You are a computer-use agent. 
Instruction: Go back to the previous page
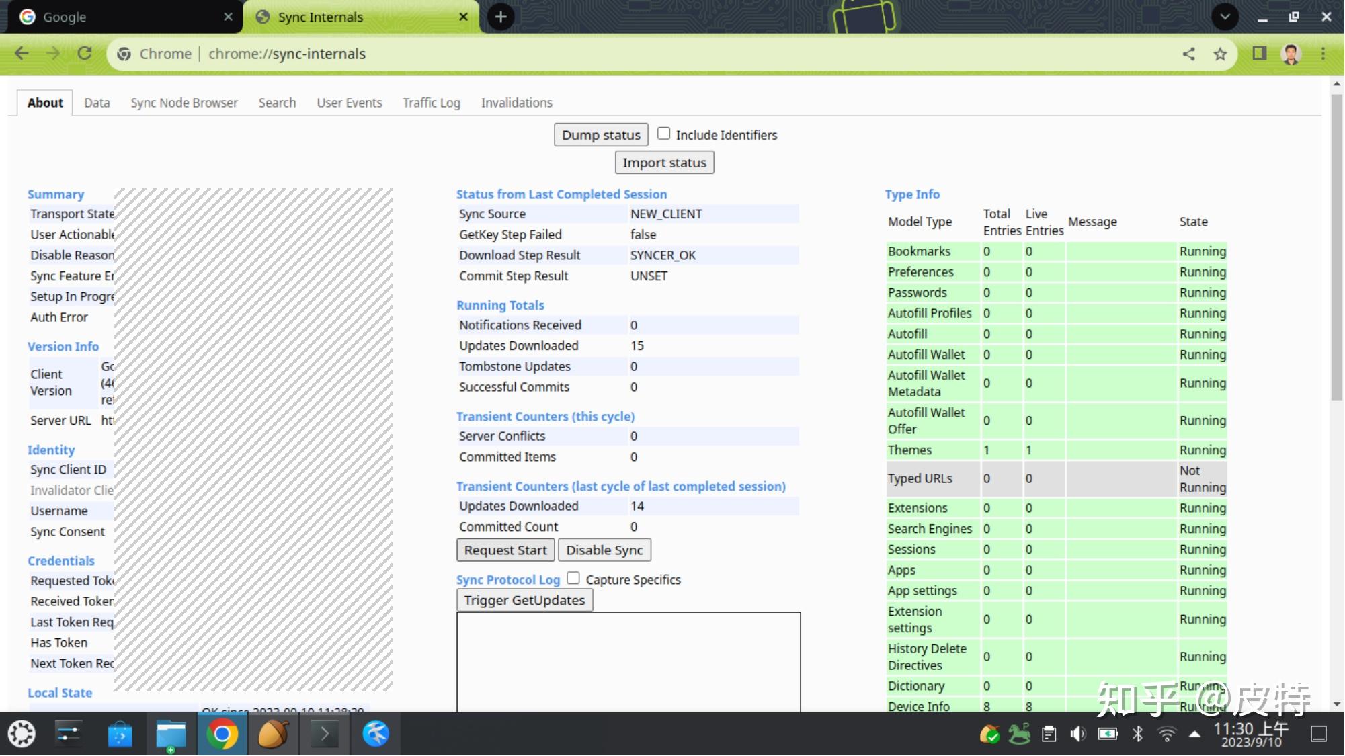pyautogui.click(x=22, y=54)
